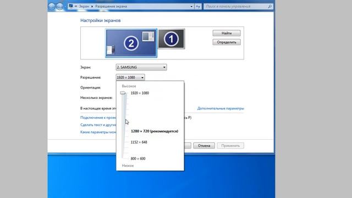Choose 1920 × 1080 in resolution list
Screen dimensions: 352x198
[x=140, y=93]
